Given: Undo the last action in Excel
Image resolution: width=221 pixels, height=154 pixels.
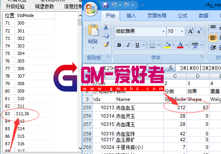Looking at the screenshot, I should click(x=114, y=5).
